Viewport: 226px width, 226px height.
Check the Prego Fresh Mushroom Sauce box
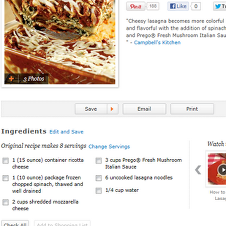99,160
